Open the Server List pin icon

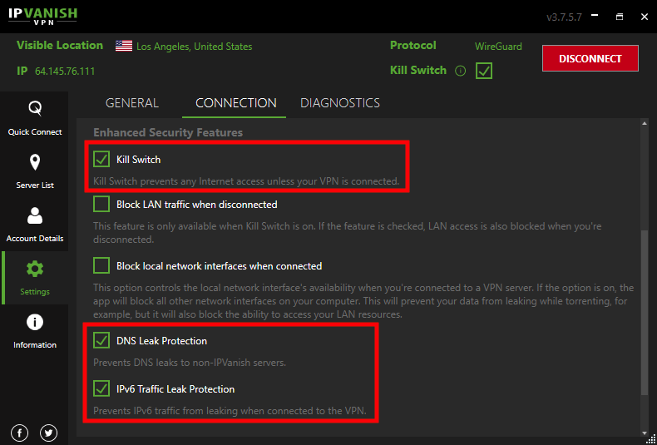[x=35, y=163]
